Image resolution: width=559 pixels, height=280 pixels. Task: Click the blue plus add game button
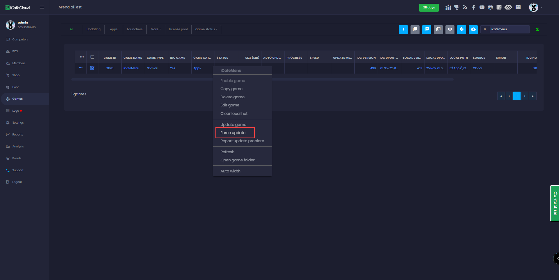pos(403,29)
